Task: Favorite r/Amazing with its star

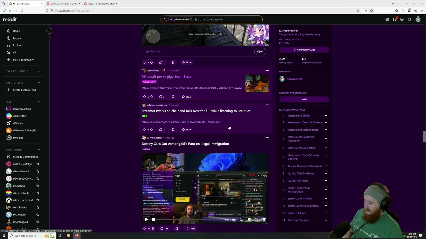Action: tap(38, 186)
